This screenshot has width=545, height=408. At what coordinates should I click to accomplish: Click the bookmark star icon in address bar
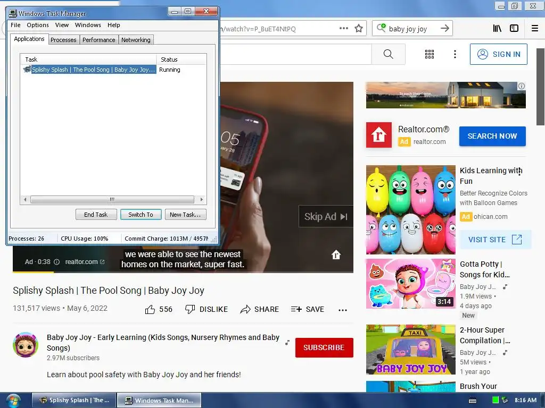click(359, 29)
